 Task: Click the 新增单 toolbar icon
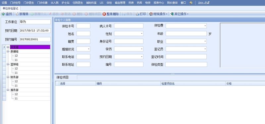pos(17,14)
